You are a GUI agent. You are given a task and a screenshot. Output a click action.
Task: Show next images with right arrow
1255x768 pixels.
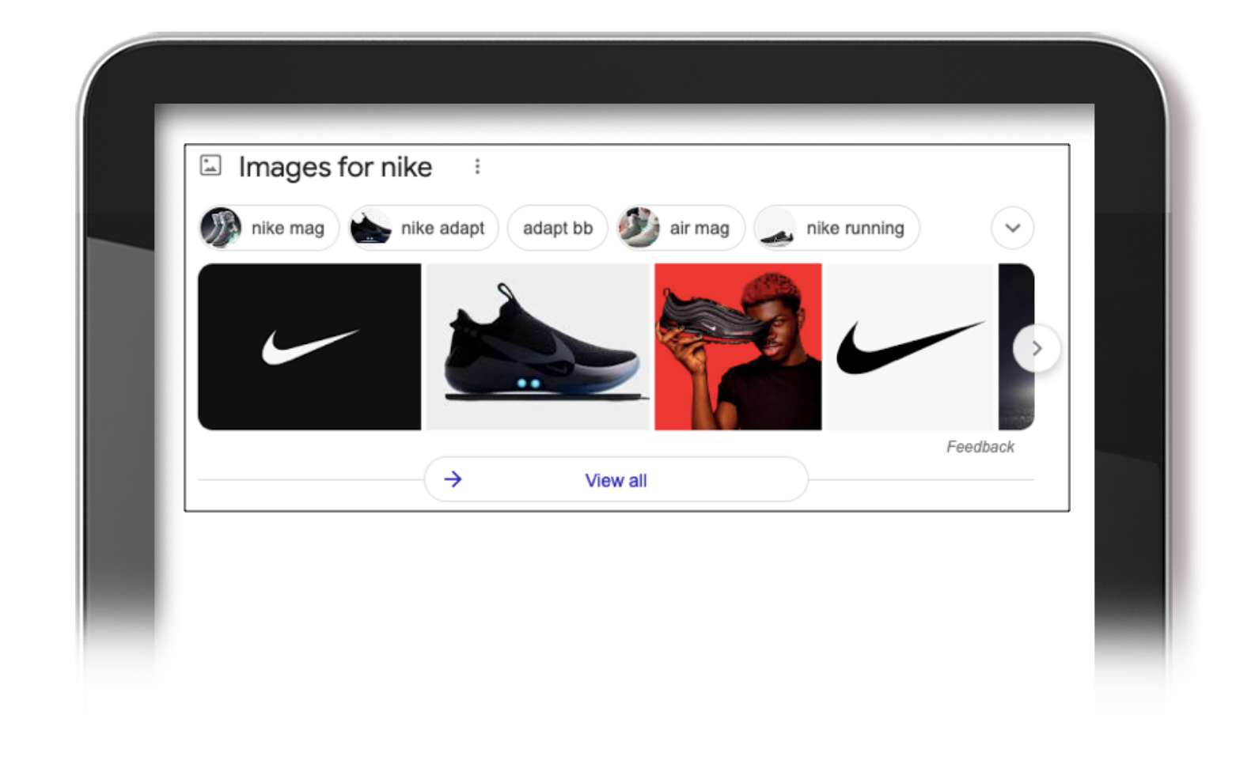1037,348
